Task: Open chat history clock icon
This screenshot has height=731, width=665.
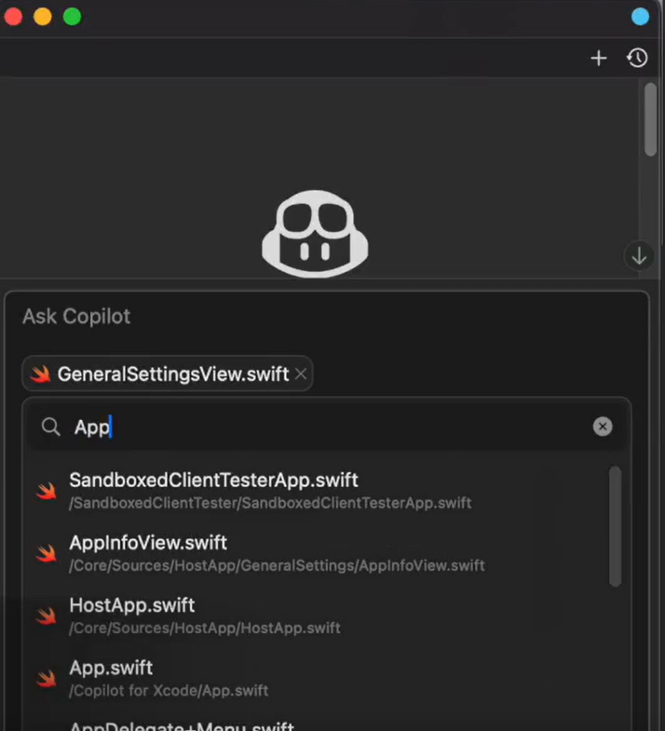Action: (637, 59)
